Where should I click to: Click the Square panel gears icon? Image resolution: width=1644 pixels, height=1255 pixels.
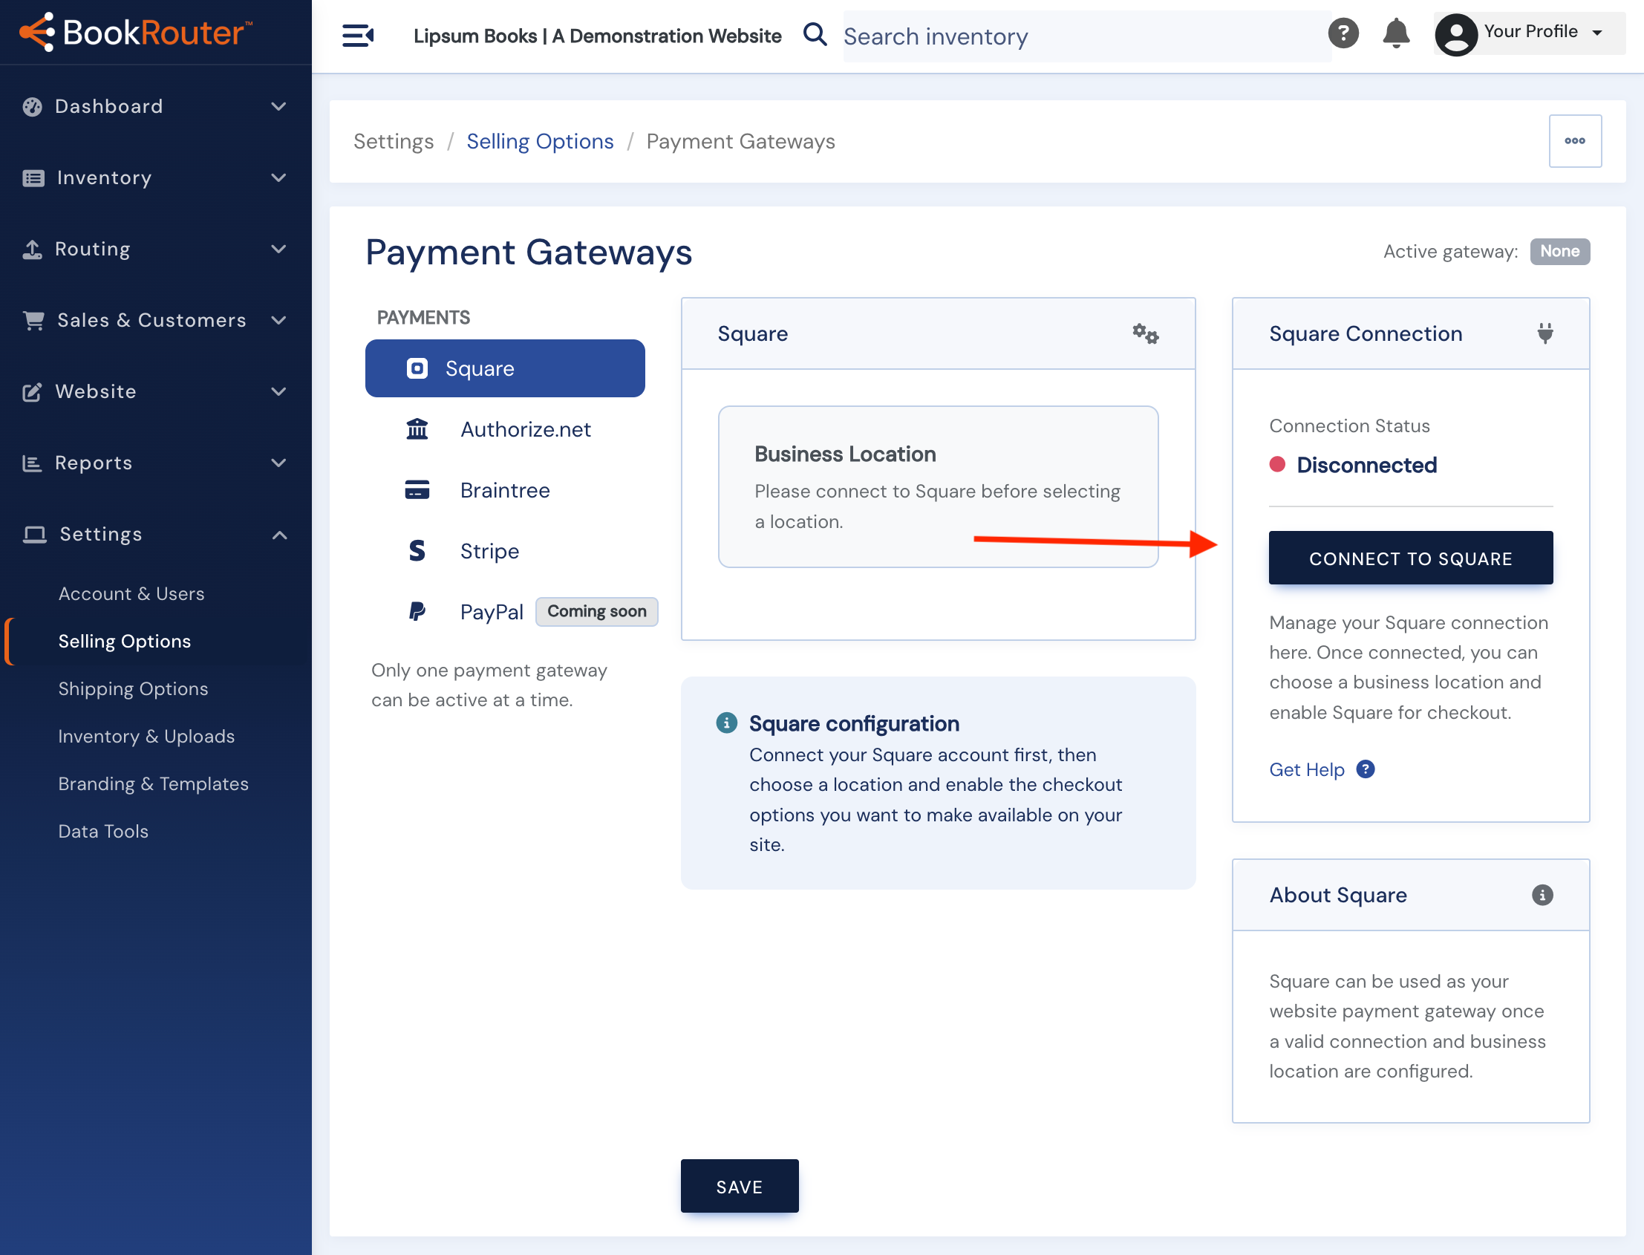(x=1145, y=333)
